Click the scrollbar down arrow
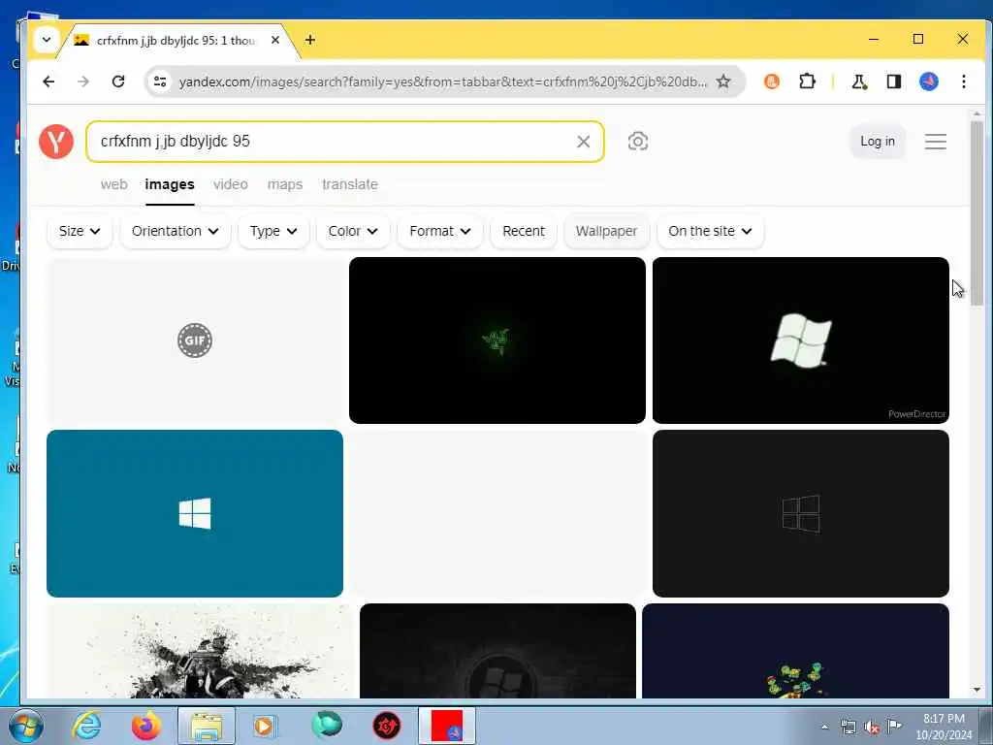 976,690
